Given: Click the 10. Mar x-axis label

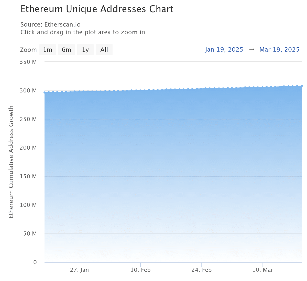Looking at the screenshot, I should 263,270.
